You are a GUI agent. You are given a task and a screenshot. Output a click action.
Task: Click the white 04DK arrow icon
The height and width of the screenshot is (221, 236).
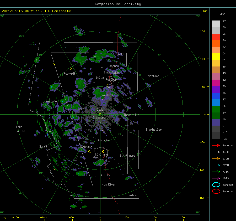click(216, 152)
